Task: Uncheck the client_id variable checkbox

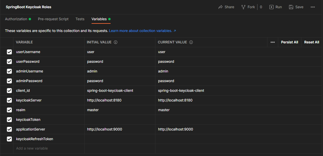Action: 9,91
